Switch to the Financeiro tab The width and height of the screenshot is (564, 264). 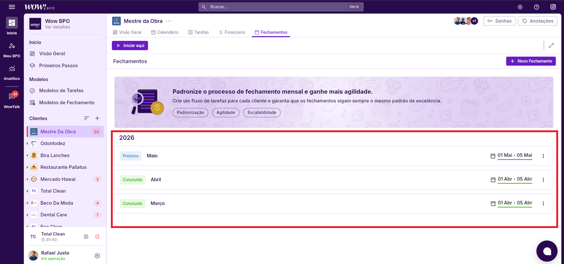232,32
